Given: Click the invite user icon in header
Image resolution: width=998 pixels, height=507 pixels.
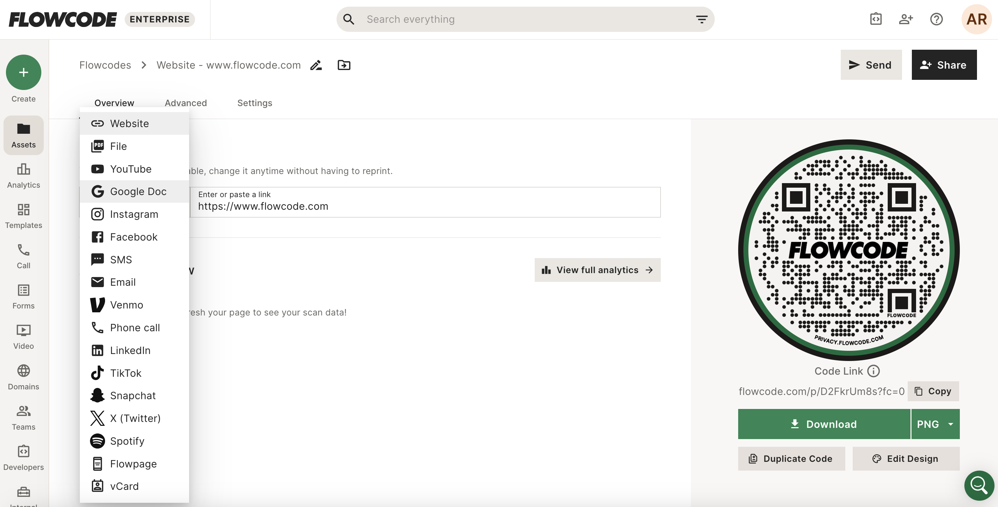Looking at the screenshot, I should 906,19.
